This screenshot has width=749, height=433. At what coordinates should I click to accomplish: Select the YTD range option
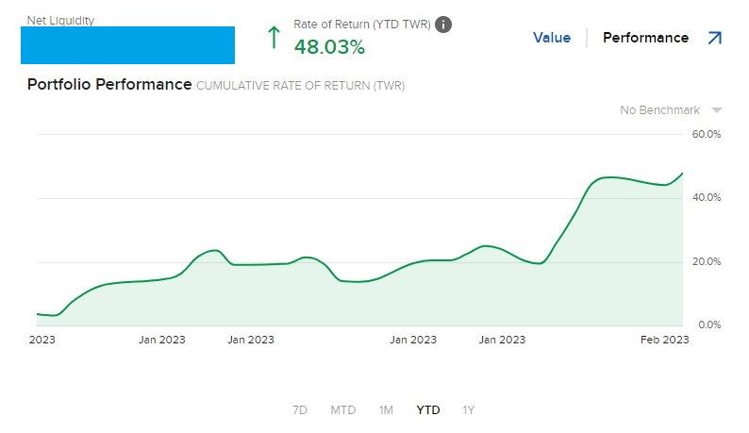(x=428, y=410)
